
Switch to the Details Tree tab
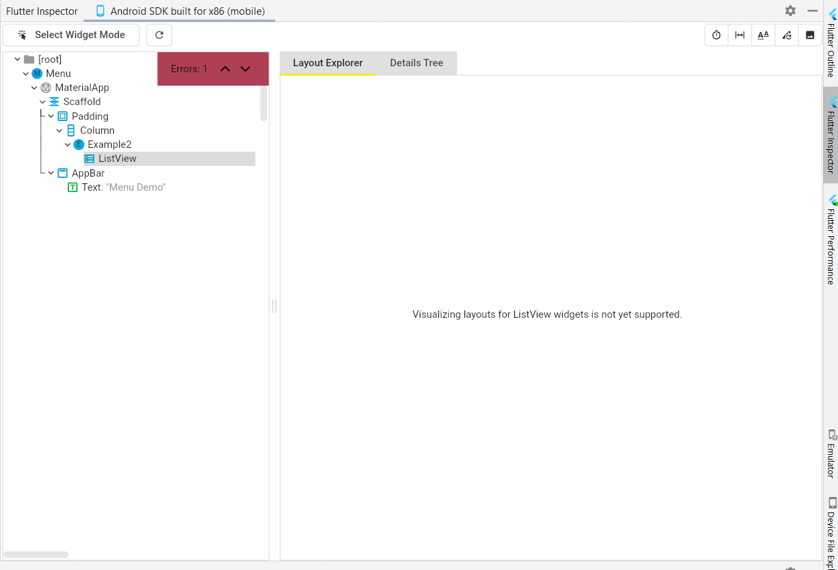point(416,62)
